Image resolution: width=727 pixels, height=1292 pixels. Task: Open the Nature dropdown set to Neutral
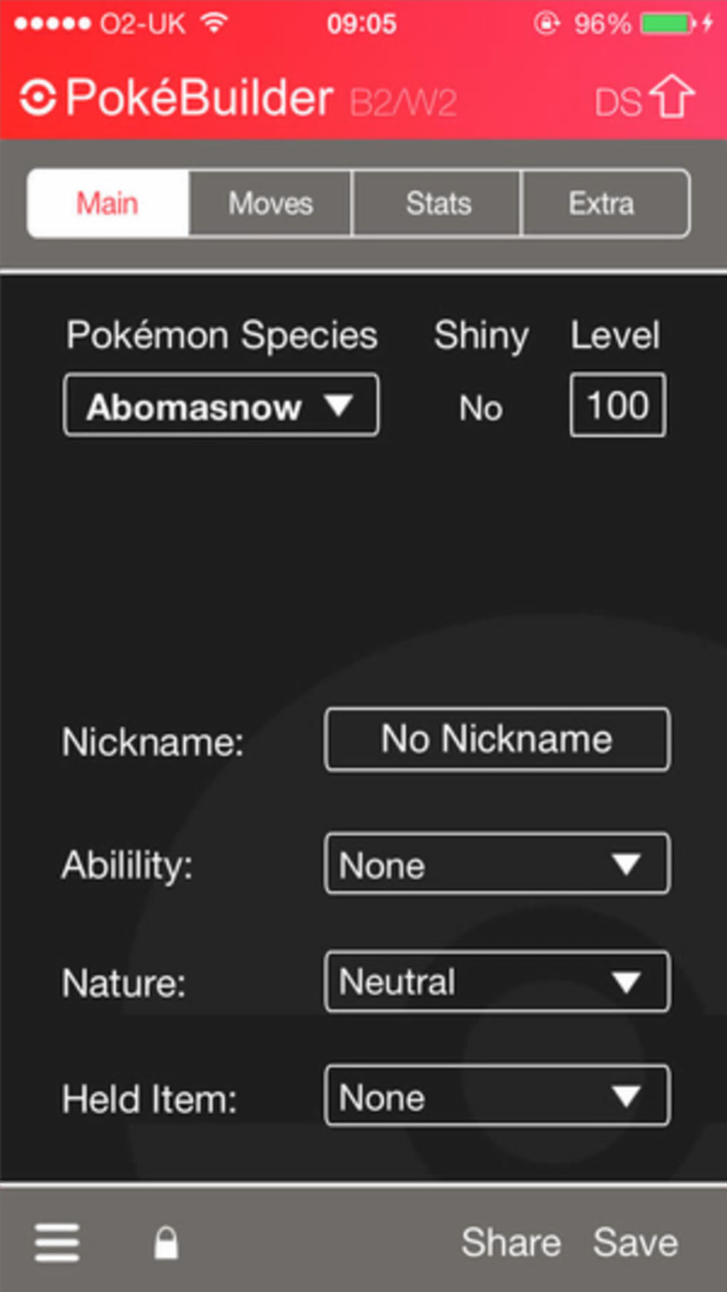click(x=497, y=981)
